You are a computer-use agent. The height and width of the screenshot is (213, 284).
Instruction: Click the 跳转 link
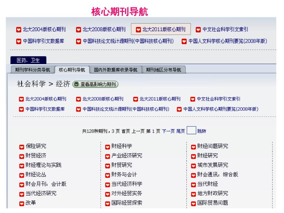tap(202, 131)
